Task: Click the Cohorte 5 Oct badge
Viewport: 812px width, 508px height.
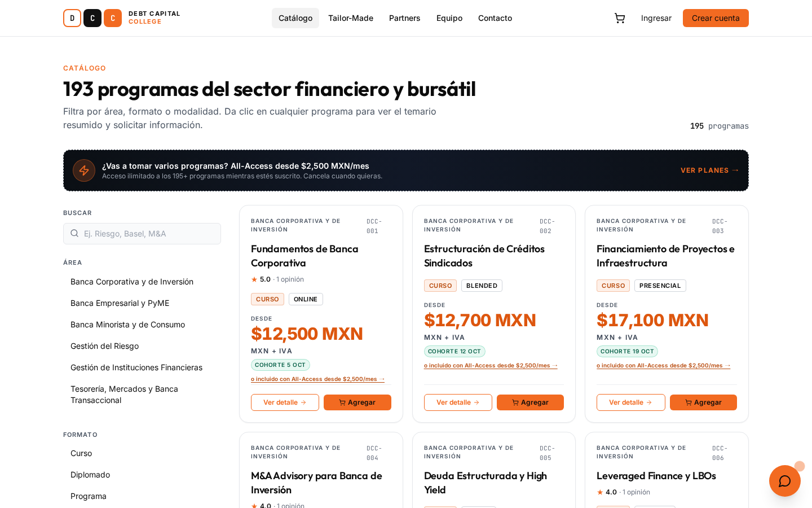Action: click(x=280, y=365)
